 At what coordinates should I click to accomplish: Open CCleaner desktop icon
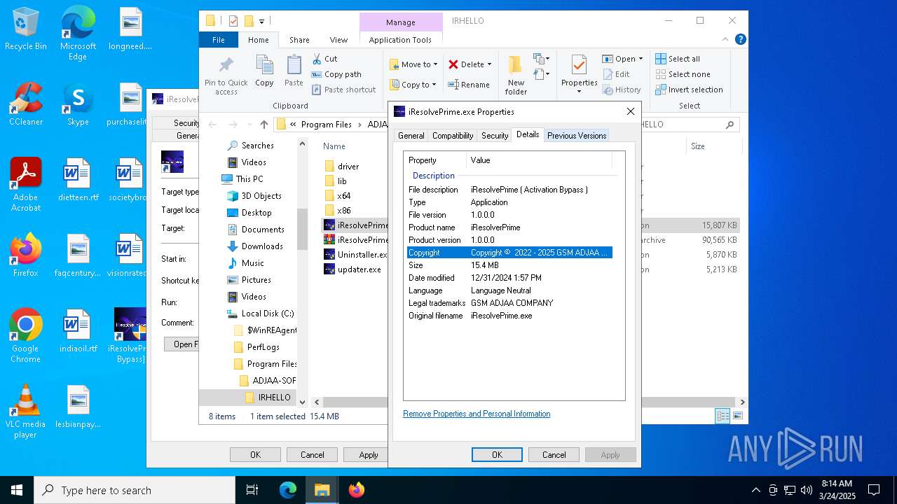pos(26,104)
